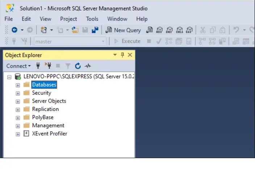Click Connect Object Explorer plug icon
The height and width of the screenshot is (169, 255).
click(x=38, y=66)
